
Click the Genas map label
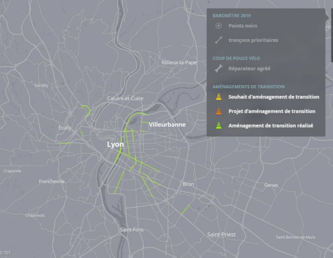coord(271,185)
